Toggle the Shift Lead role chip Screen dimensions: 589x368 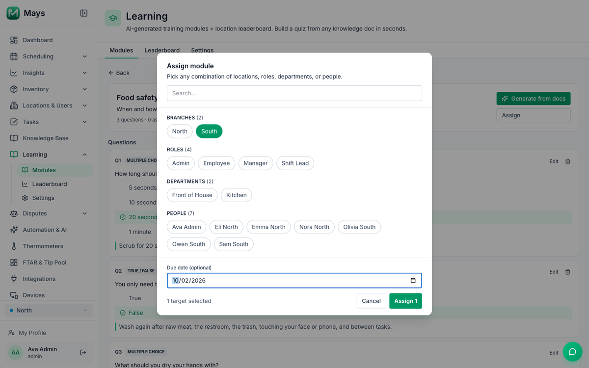(x=295, y=163)
